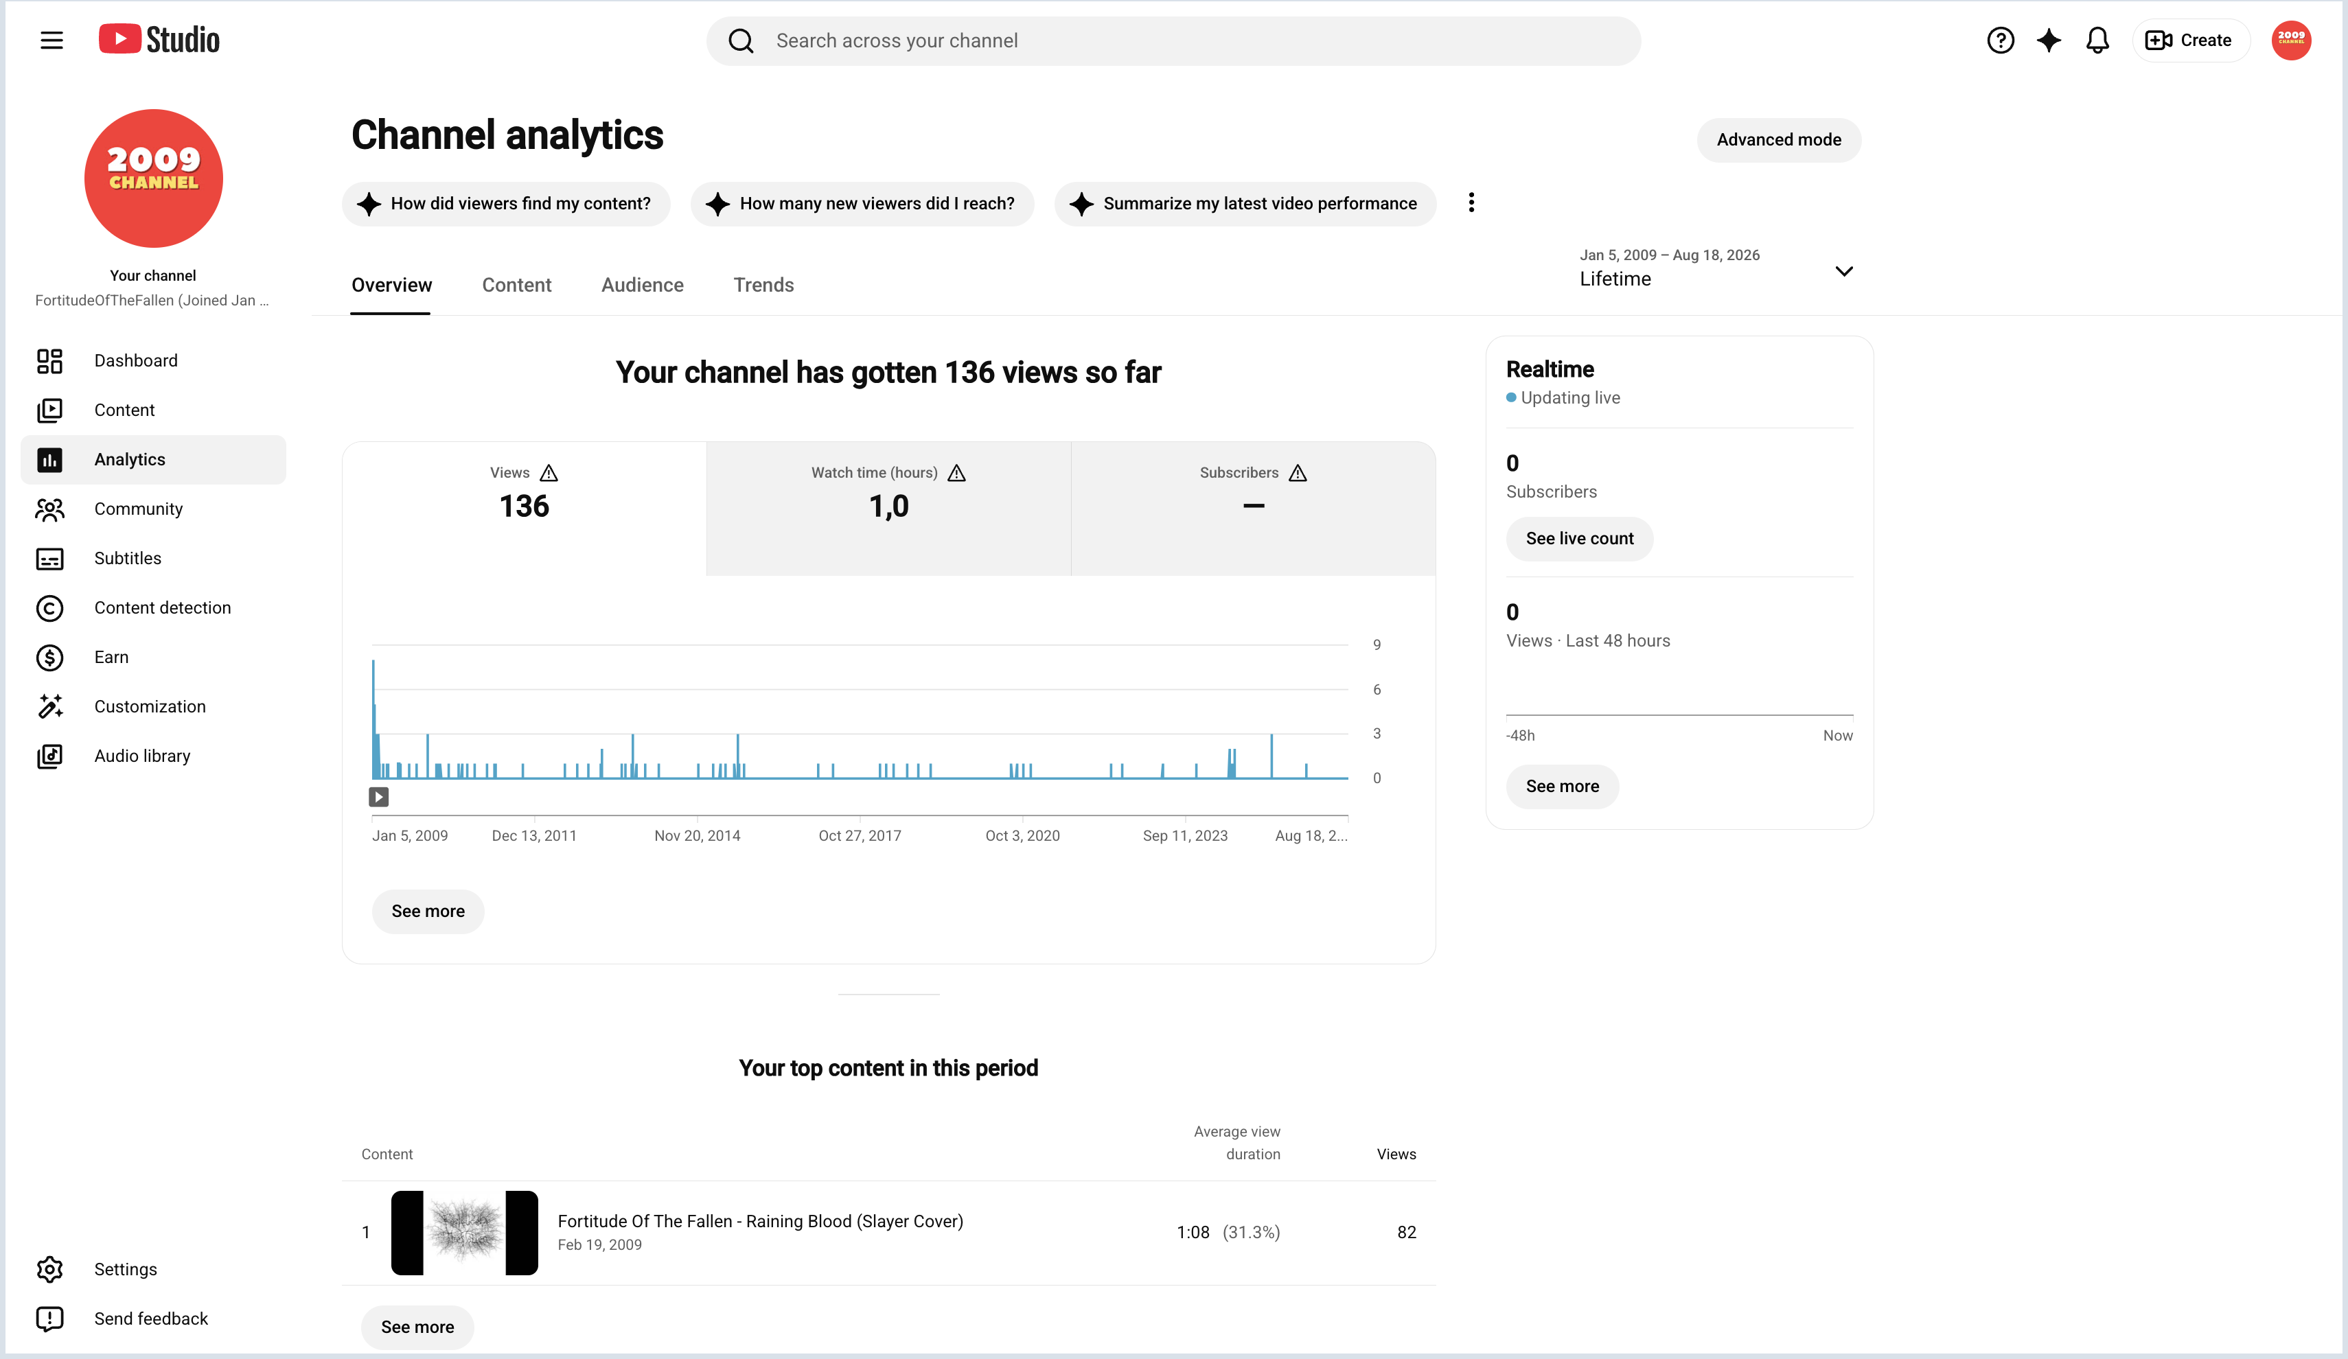
Task: Focus the 'Search across your channel' field
Action: [x=1173, y=41]
